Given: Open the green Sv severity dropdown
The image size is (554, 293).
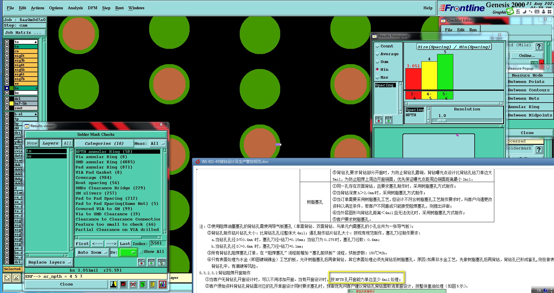Looking at the screenshot, I should pos(128,252).
